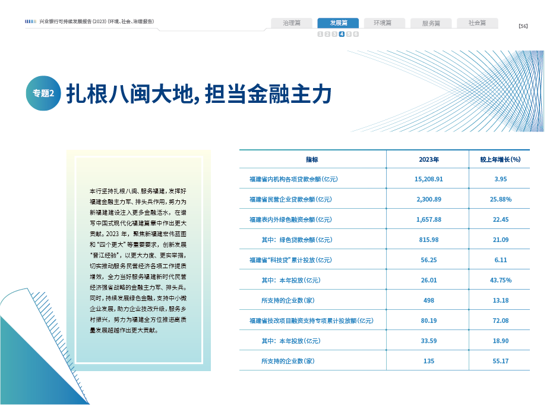Image resolution: width=556 pixels, height=405 pixels.
Task: Open the 社会篇 section tab
Action: [x=477, y=23]
